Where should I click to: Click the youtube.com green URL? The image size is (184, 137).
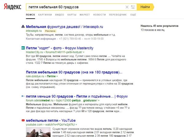tap(34, 125)
